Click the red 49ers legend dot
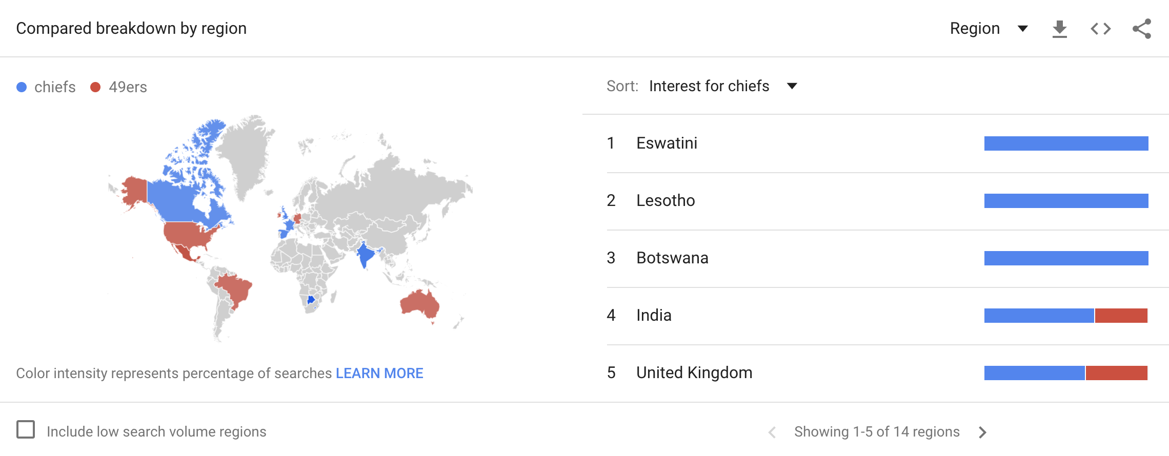The width and height of the screenshot is (1169, 456). pos(95,87)
